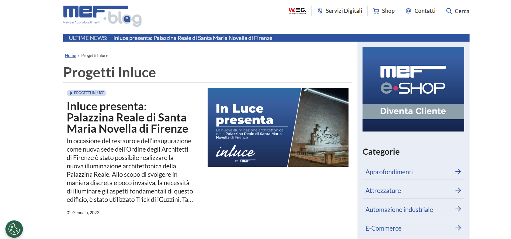Click the Servizi Digitali icon
Viewport: 511px width, 239px height.
click(x=320, y=11)
